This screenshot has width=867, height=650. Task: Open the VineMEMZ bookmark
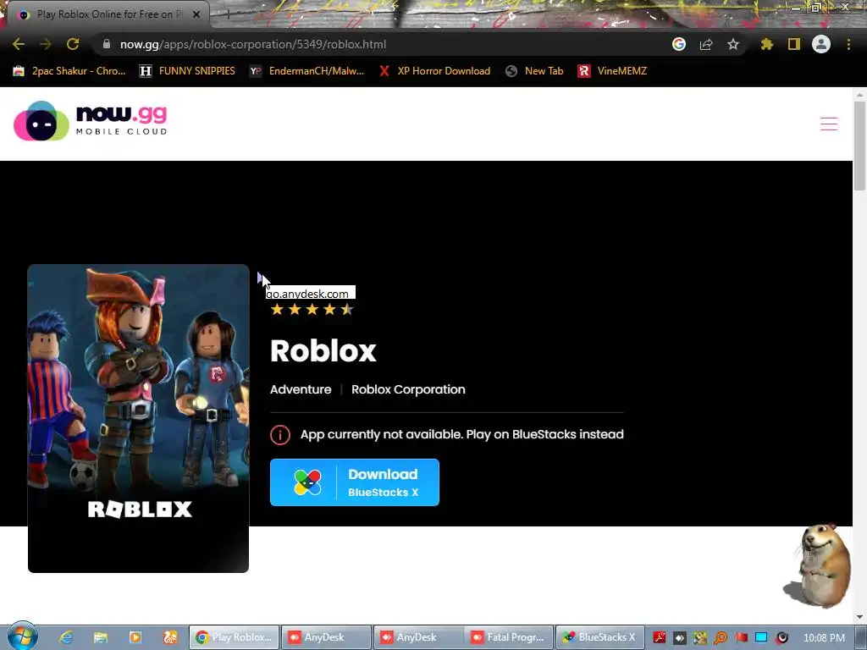[613, 71]
